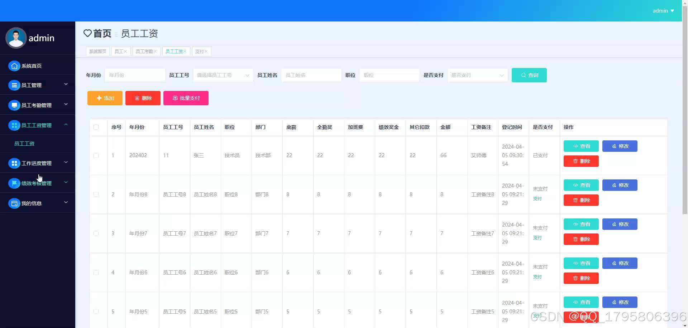This screenshot has width=688, height=328.
Task: Click the 绩效考核管理 flag icon
Action: click(14, 183)
